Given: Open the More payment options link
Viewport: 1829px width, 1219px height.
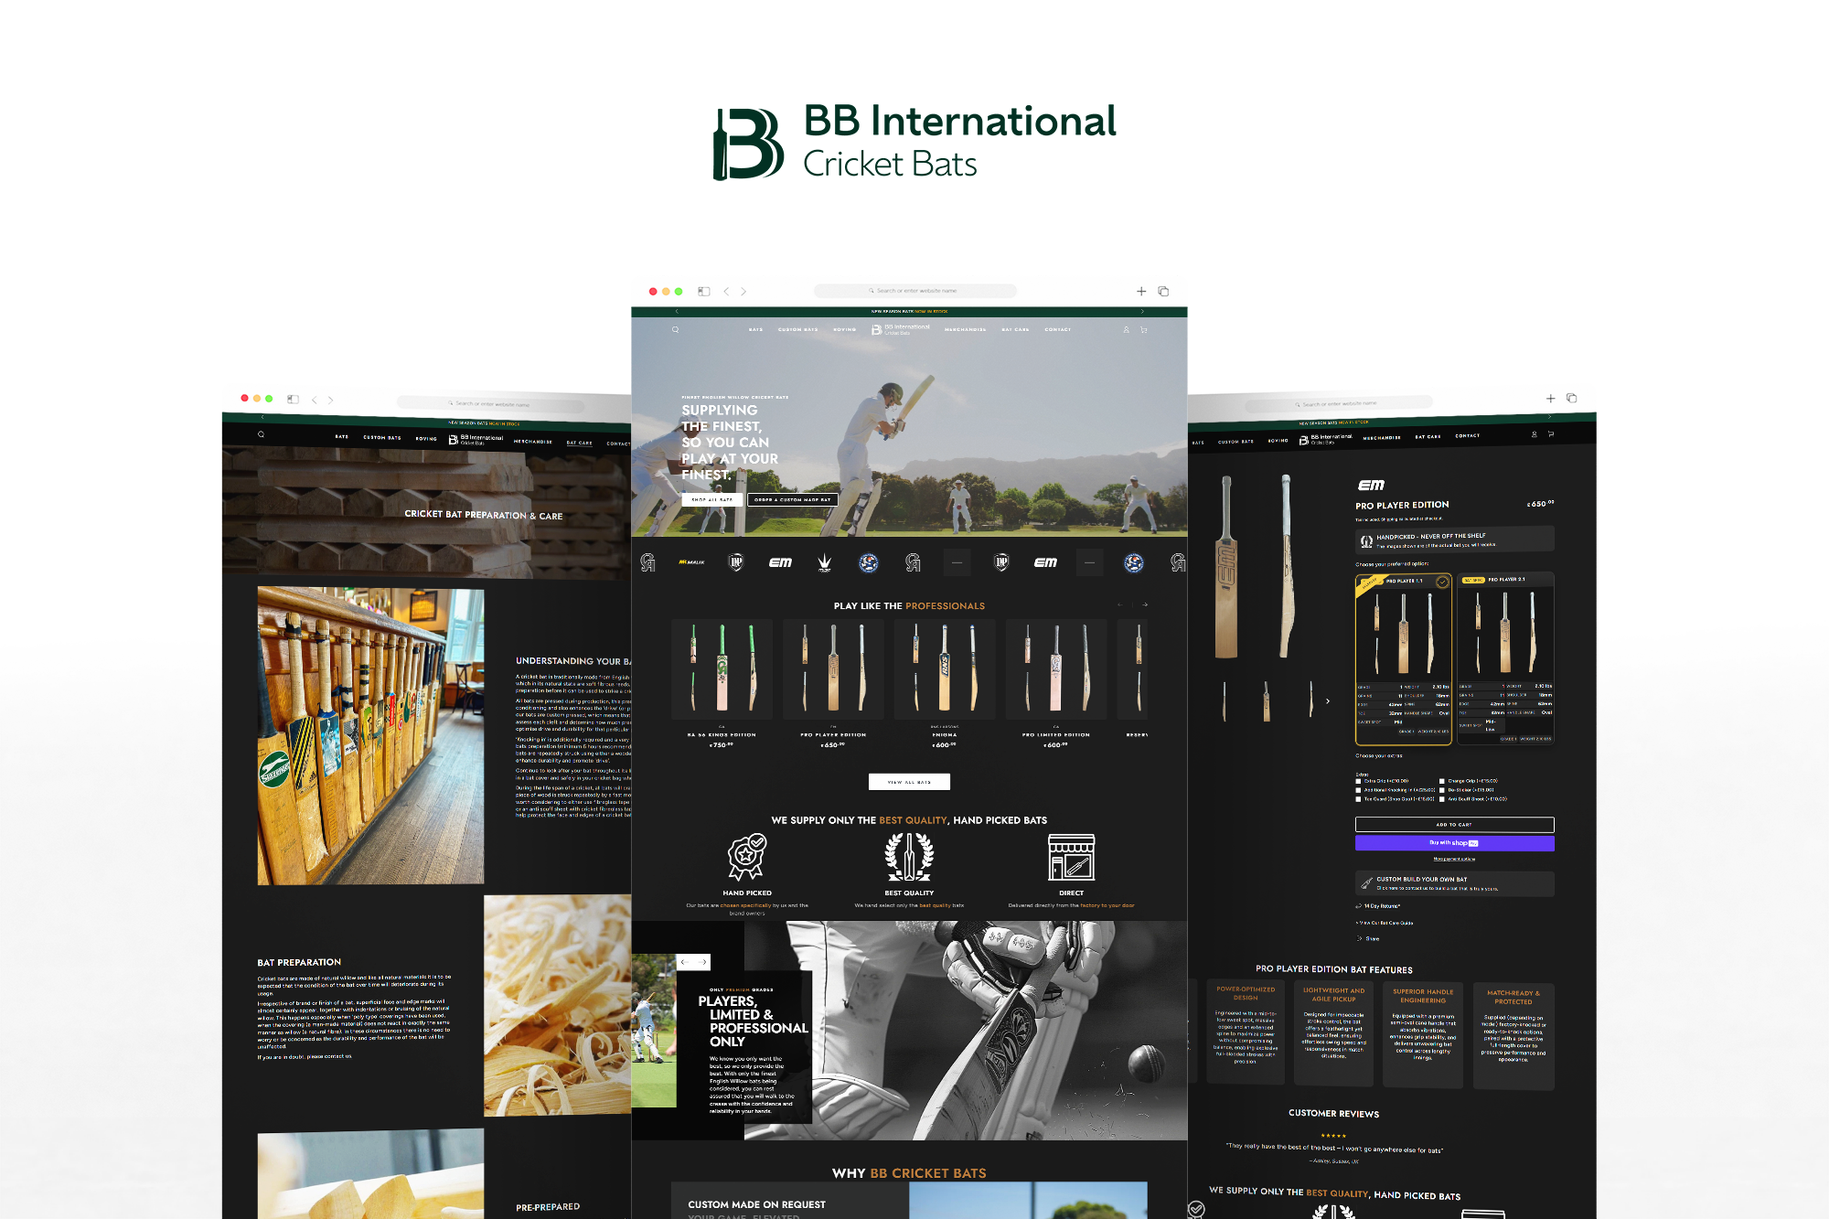Looking at the screenshot, I should tap(1454, 859).
